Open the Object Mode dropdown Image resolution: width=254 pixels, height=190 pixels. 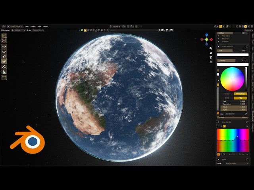pos(15,27)
